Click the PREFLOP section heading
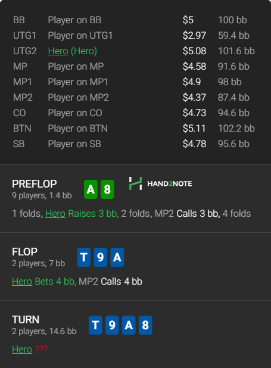 point(35,184)
